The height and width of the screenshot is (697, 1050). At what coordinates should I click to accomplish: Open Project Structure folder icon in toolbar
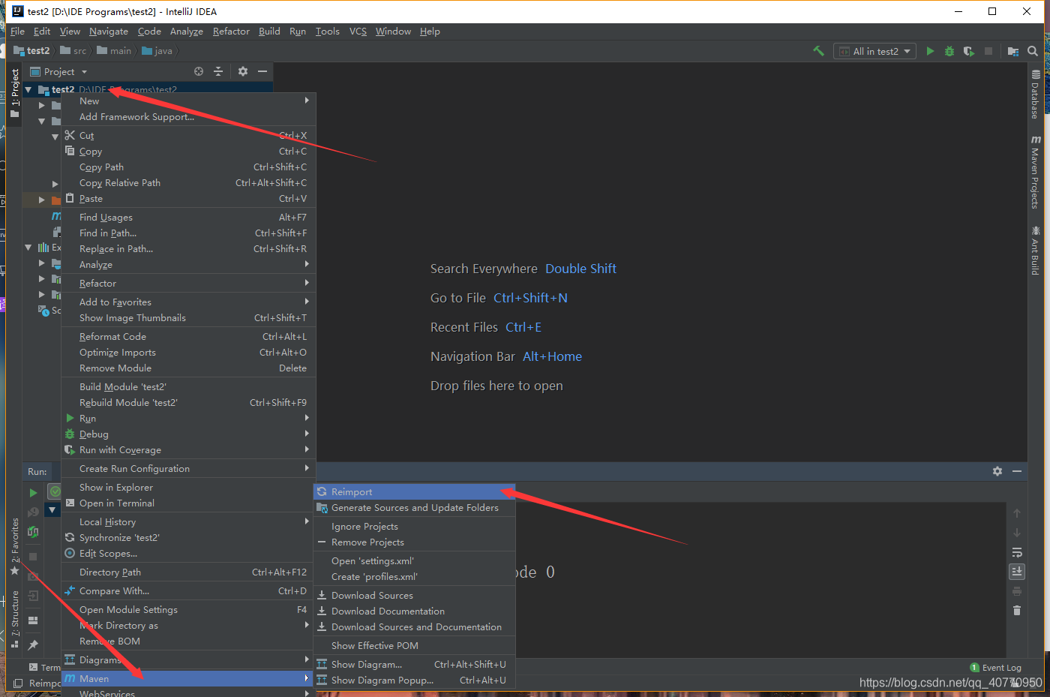[x=1013, y=51]
